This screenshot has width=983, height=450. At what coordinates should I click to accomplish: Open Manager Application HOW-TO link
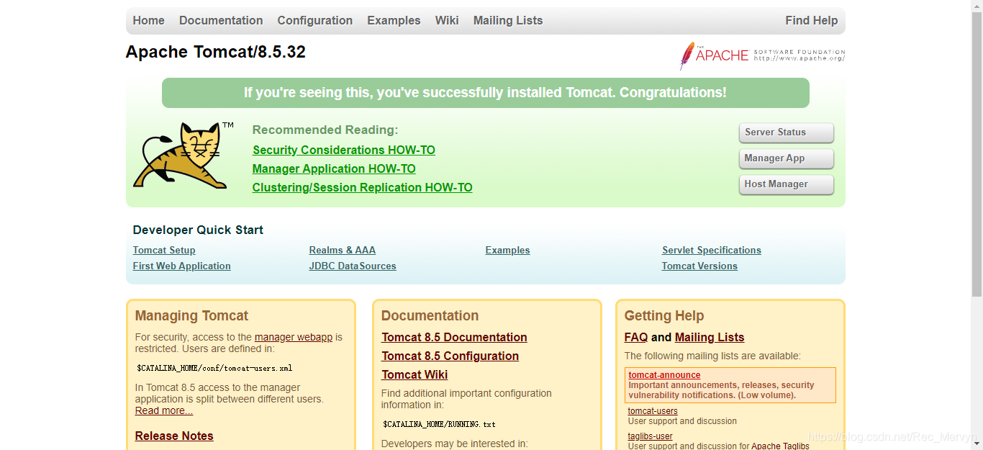point(334,168)
